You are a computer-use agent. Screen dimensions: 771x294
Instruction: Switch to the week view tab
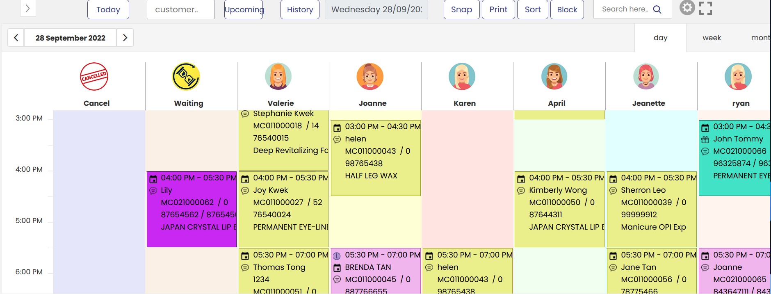tap(712, 38)
